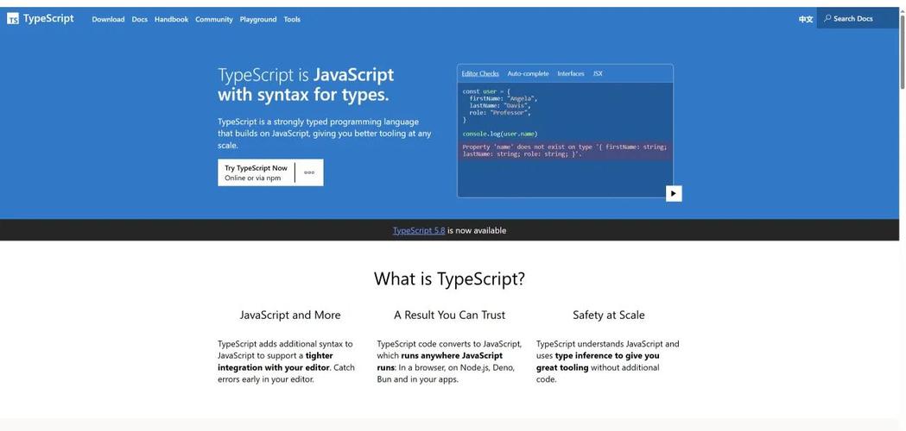Viewport: 906px width, 431px height.
Task: Select the JSX tab
Action: click(598, 74)
